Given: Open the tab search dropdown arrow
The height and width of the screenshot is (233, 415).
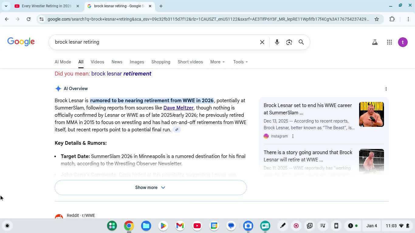Looking at the screenshot, I should [6, 6].
